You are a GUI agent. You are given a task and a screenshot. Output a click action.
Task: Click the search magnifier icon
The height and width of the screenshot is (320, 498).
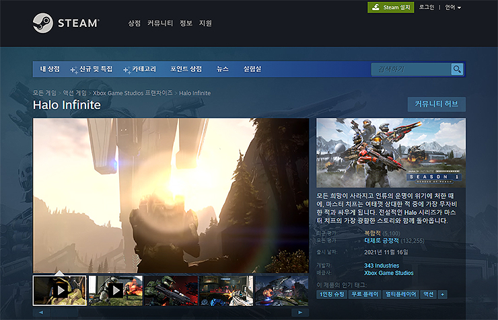pos(457,69)
